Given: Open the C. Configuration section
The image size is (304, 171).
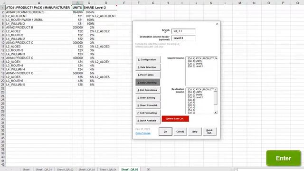Looking at the screenshot, I should click(x=148, y=60).
